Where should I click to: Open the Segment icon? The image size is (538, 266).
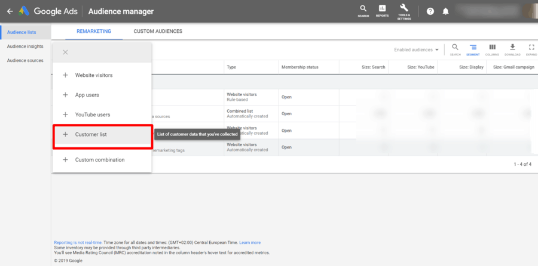[473, 50]
